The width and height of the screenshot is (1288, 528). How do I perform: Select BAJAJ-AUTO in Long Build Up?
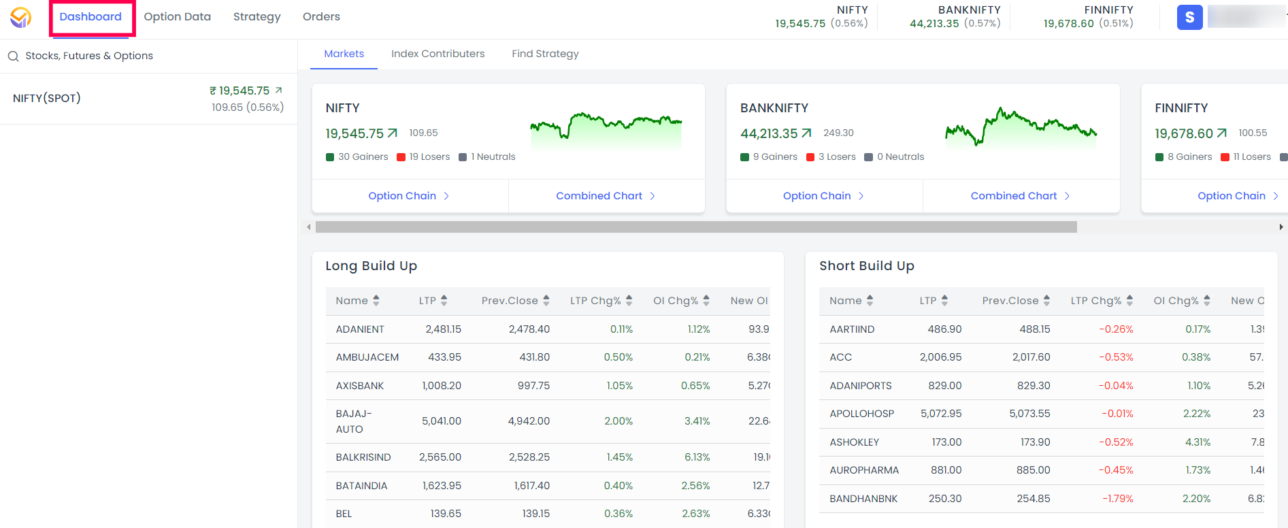pos(548,421)
